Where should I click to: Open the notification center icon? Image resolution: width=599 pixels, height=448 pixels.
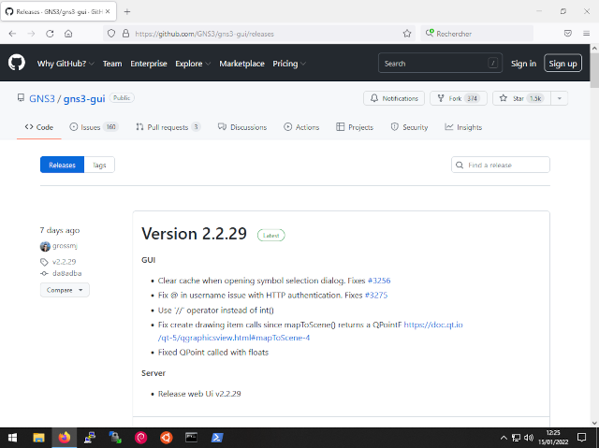(582, 438)
